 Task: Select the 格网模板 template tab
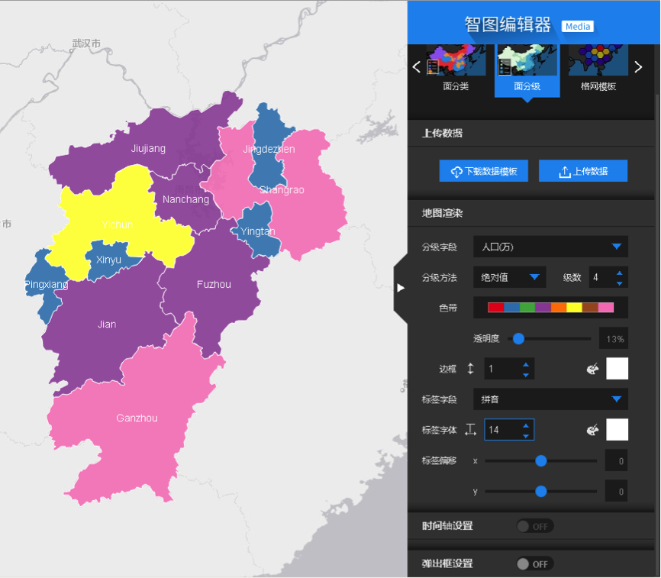coord(598,69)
